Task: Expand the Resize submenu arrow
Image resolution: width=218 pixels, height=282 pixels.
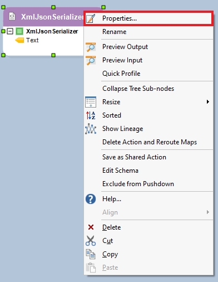Action: point(208,102)
